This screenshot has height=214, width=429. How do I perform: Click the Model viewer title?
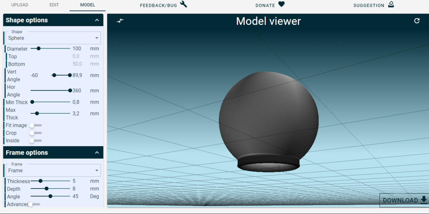tap(269, 21)
